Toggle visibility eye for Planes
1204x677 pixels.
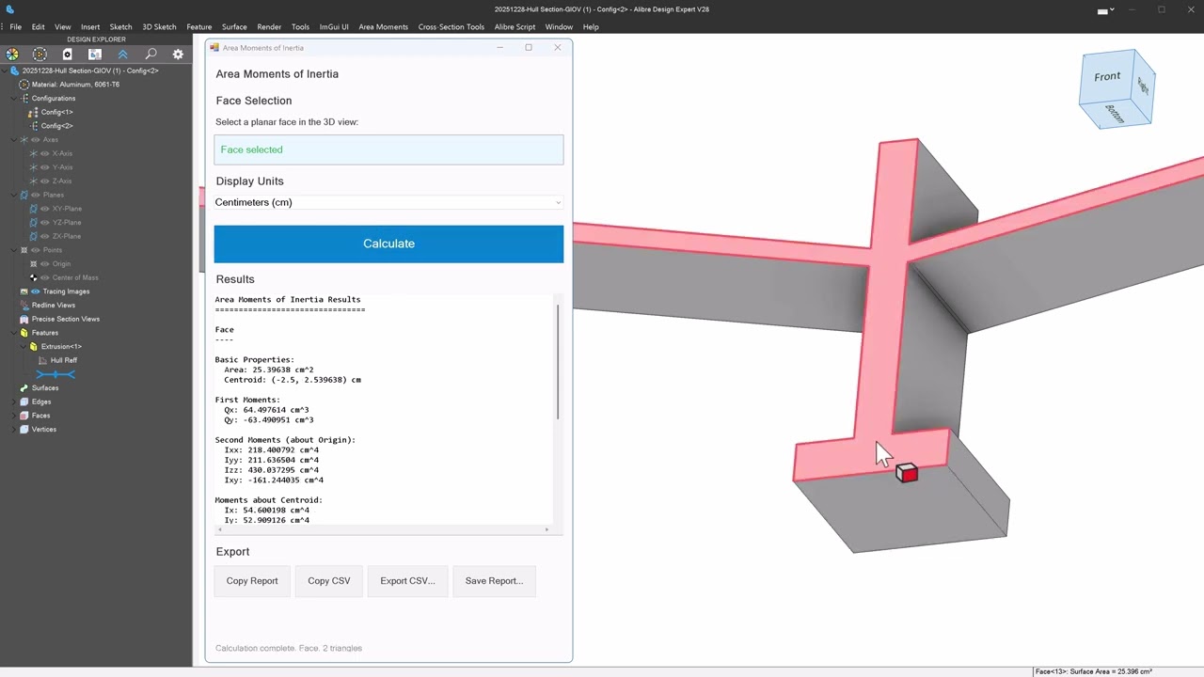pos(35,195)
